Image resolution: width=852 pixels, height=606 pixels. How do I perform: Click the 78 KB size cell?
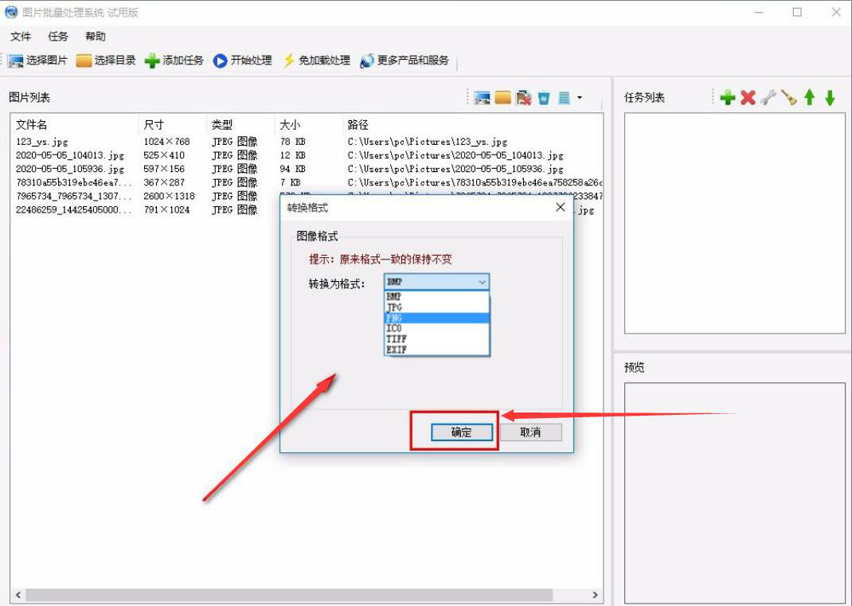pos(293,142)
